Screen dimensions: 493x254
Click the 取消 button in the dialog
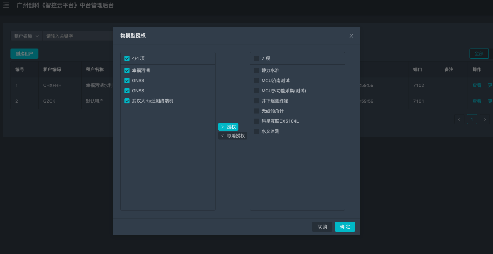tap(322, 226)
